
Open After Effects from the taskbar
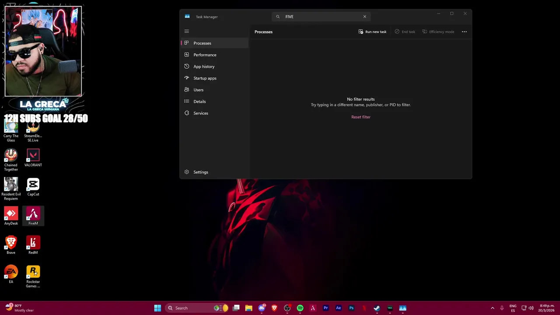(x=338, y=308)
